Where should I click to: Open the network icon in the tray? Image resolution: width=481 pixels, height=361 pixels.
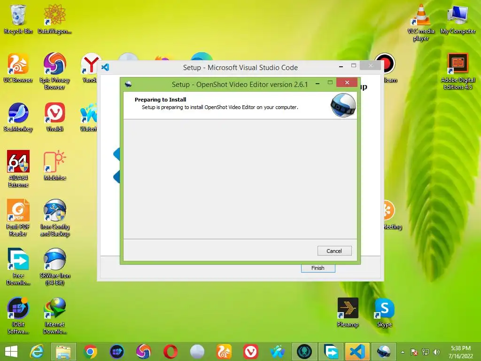[x=426, y=352]
